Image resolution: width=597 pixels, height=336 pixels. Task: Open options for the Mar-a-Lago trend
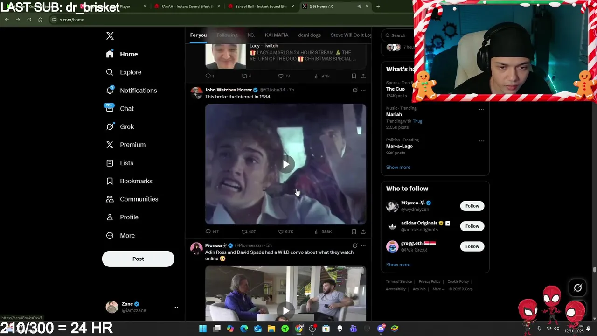click(481, 141)
